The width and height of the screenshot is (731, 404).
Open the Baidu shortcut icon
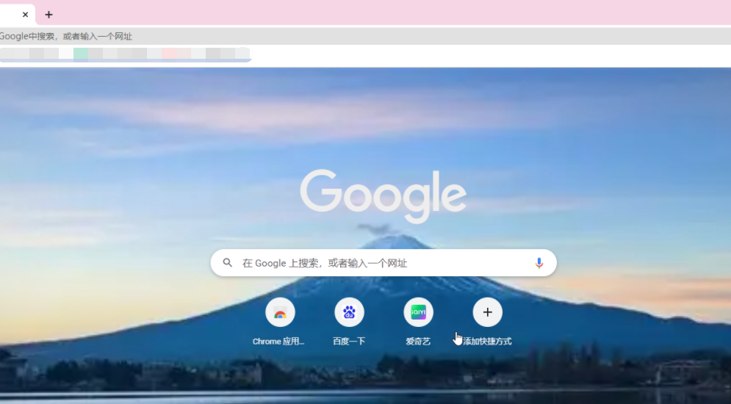coord(349,312)
